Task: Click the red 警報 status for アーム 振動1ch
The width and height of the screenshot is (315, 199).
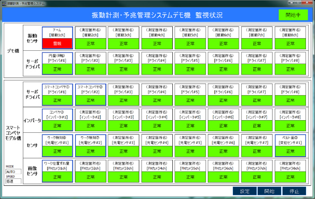Action: pos(57,43)
